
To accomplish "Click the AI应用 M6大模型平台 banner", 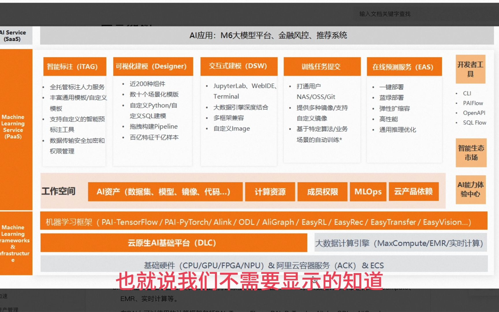I will coord(267,35).
